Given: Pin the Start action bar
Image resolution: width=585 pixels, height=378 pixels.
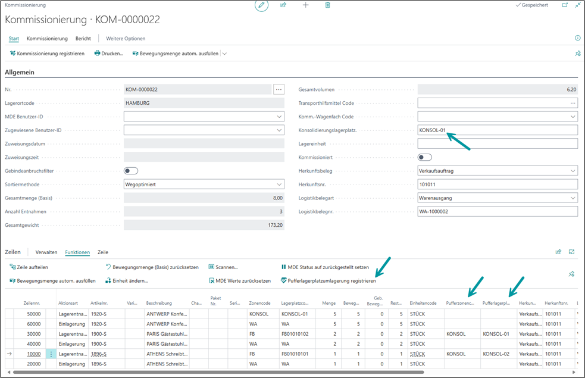Looking at the screenshot, I should click(x=577, y=54).
